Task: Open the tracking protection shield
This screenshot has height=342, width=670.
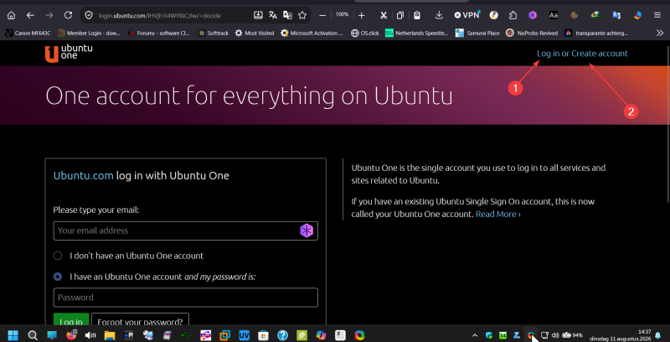Action: tap(89, 15)
